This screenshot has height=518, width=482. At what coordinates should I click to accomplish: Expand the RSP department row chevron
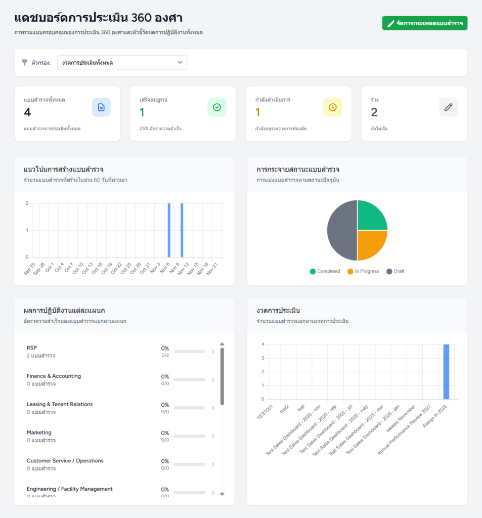pyautogui.click(x=213, y=352)
